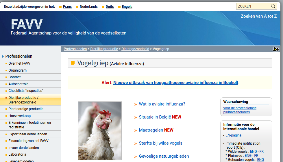
Task: Click the search magnifier icon
Action: click(273, 6)
